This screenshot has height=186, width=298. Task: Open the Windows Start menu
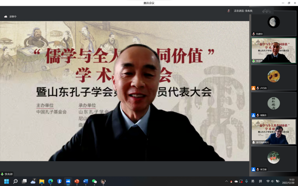[6, 181]
